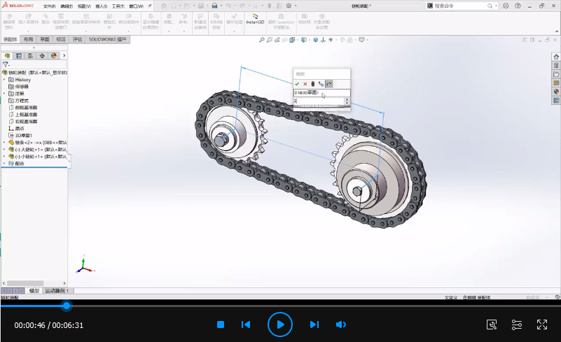Select the 链轮装配 root assembly node
Image resolution: width=561 pixels, height=342 pixels.
point(35,73)
